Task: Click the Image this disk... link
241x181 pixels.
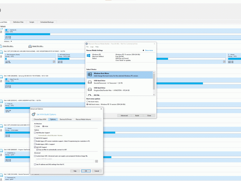Action: tap(38, 46)
